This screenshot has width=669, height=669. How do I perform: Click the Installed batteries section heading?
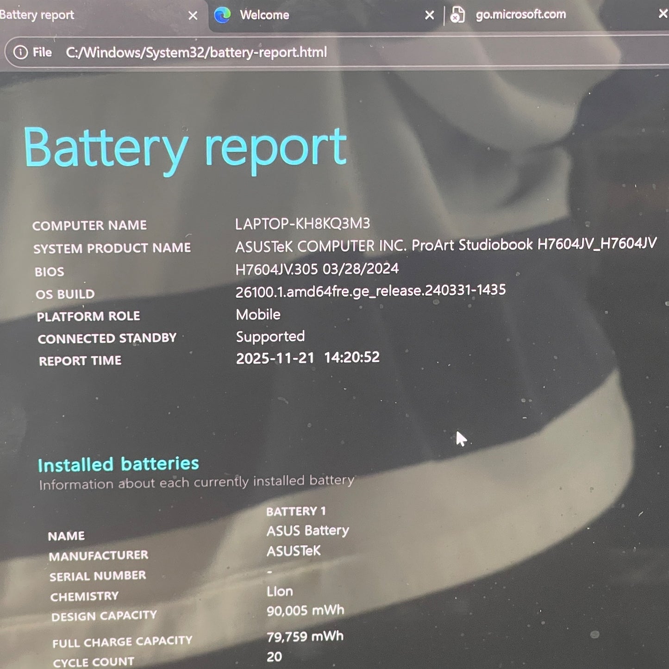[x=118, y=464]
